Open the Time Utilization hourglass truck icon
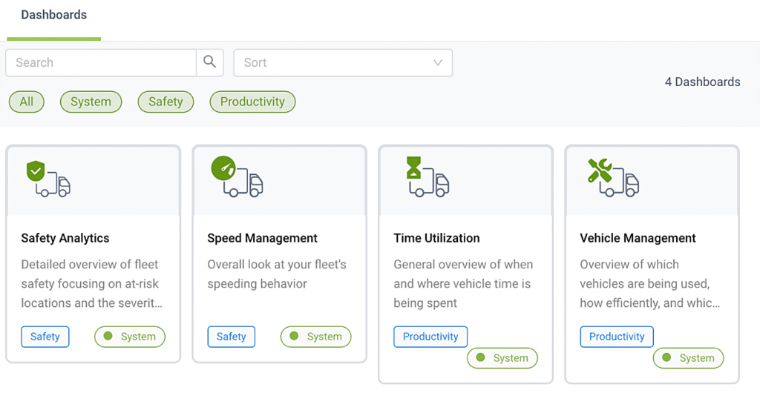 coord(427,176)
